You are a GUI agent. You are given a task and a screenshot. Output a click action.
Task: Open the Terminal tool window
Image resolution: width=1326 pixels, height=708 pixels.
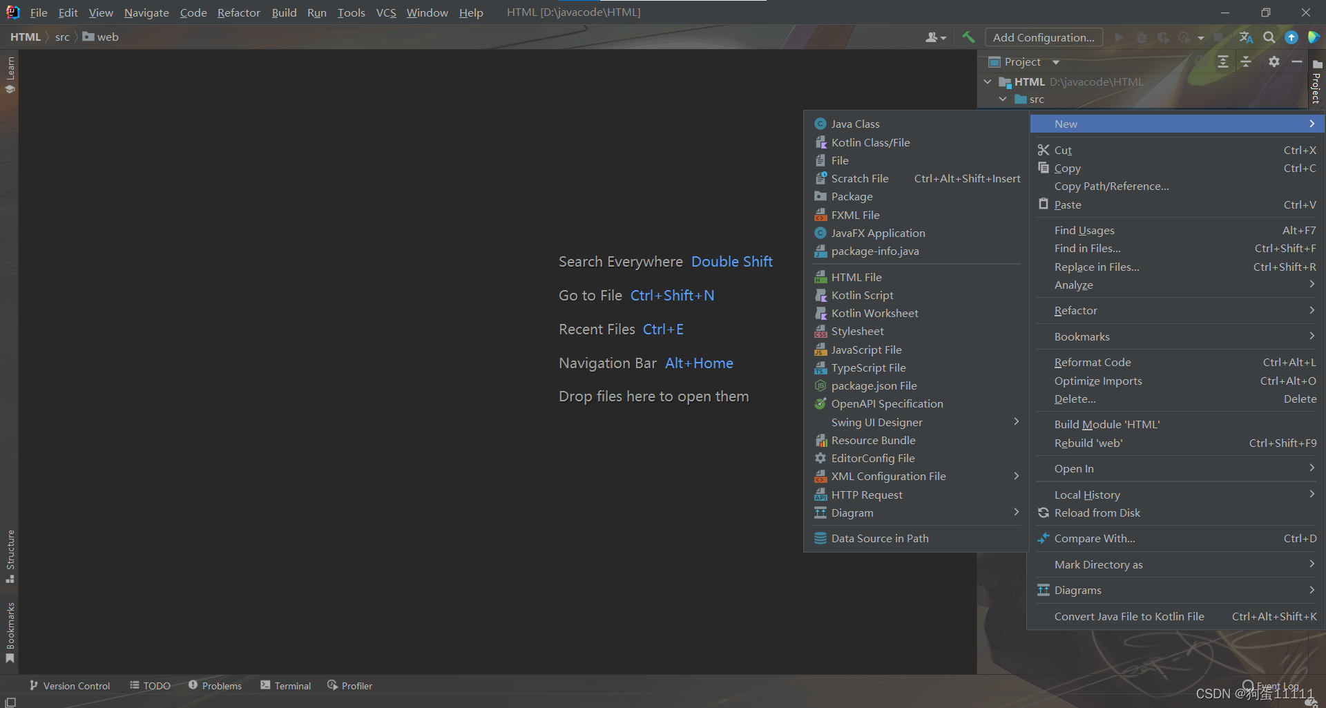(286, 685)
